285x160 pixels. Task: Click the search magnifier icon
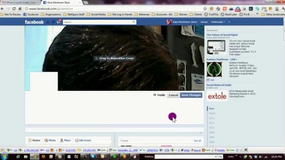[134, 22]
